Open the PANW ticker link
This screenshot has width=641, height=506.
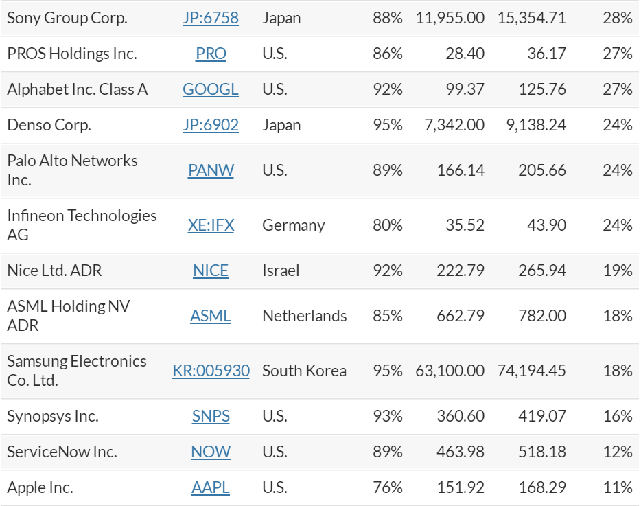(x=211, y=170)
